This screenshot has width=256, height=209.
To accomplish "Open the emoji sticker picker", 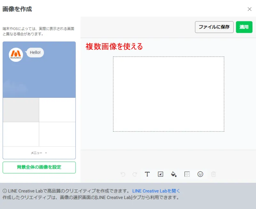I will coord(200,174).
